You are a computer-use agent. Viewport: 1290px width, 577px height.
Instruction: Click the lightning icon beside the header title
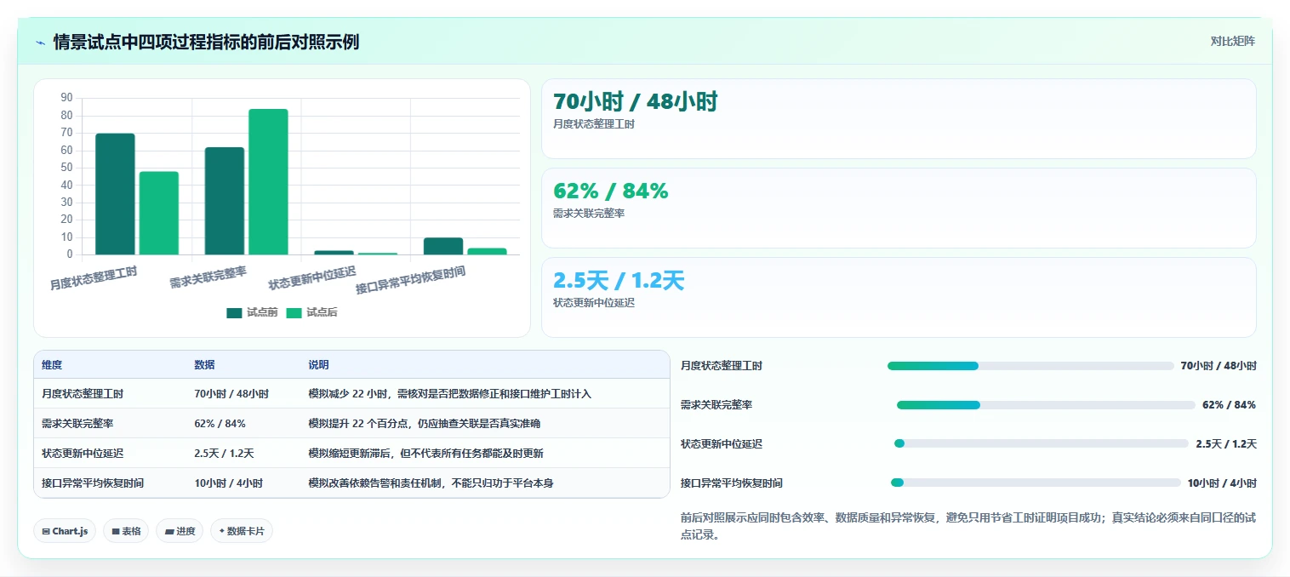tap(40, 42)
